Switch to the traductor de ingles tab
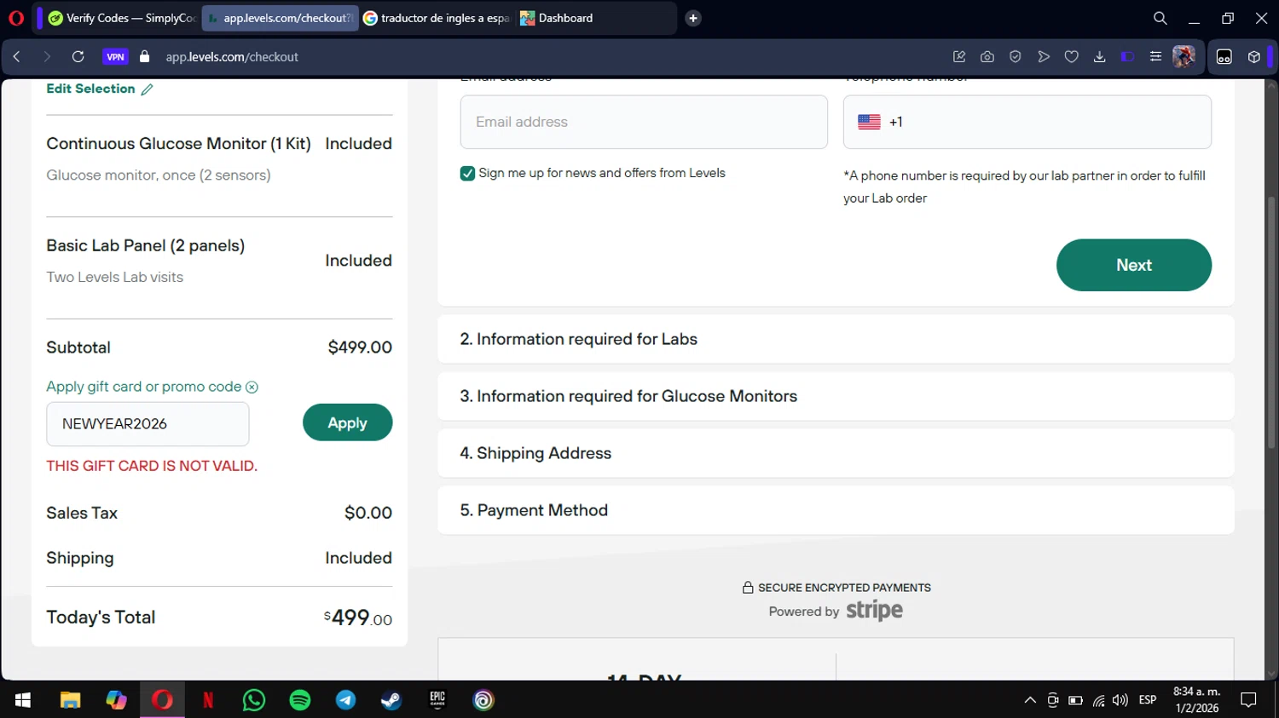 pos(436,18)
